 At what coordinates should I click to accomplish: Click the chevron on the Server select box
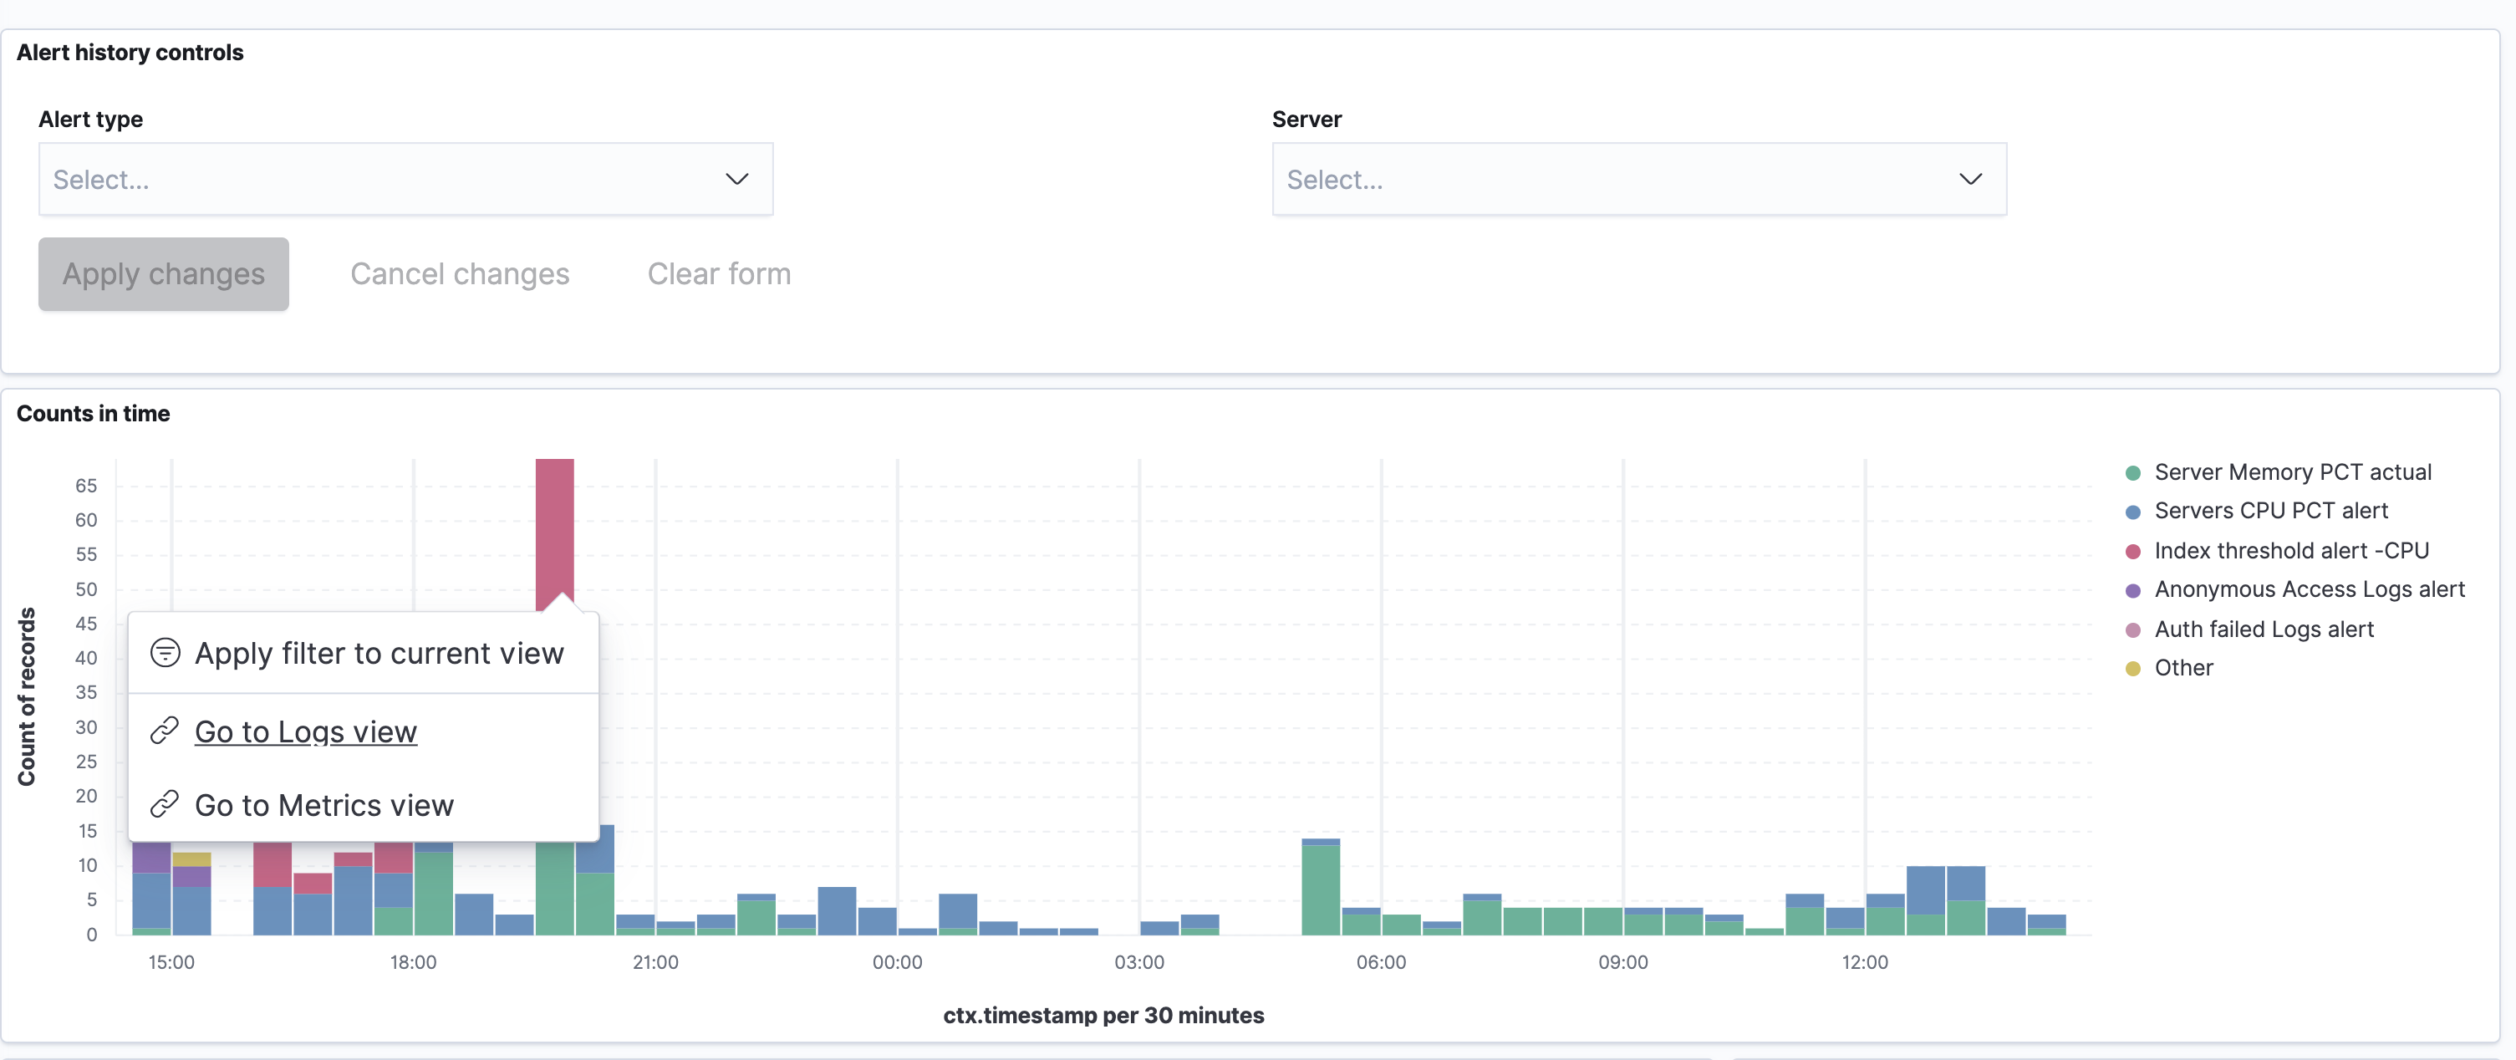(1971, 179)
